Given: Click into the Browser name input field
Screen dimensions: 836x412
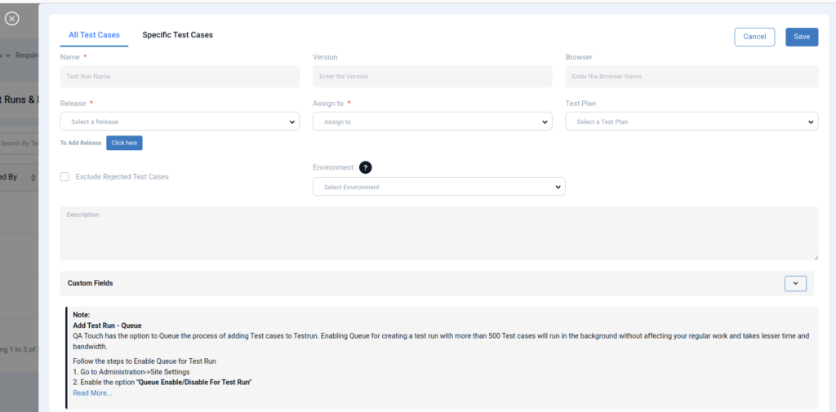Looking at the screenshot, I should [x=691, y=77].
